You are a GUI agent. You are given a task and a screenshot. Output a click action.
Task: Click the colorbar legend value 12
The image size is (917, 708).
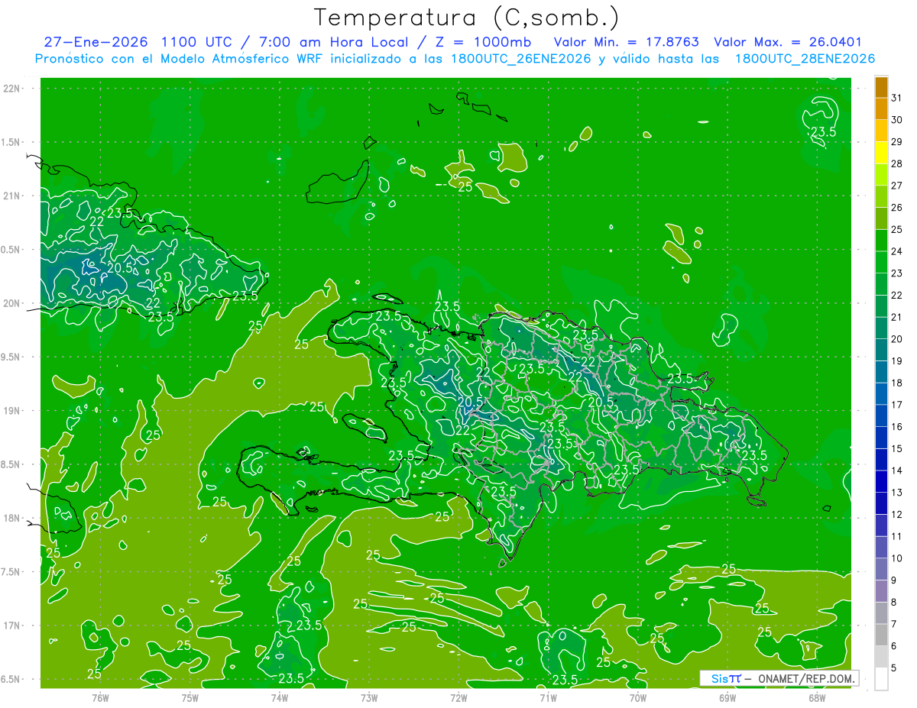(x=897, y=514)
